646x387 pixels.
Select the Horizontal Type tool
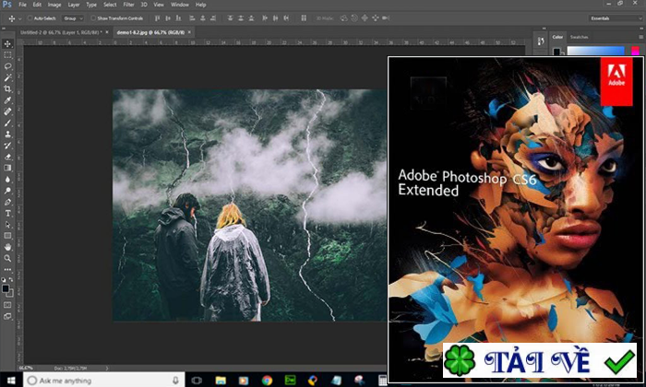click(x=7, y=213)
